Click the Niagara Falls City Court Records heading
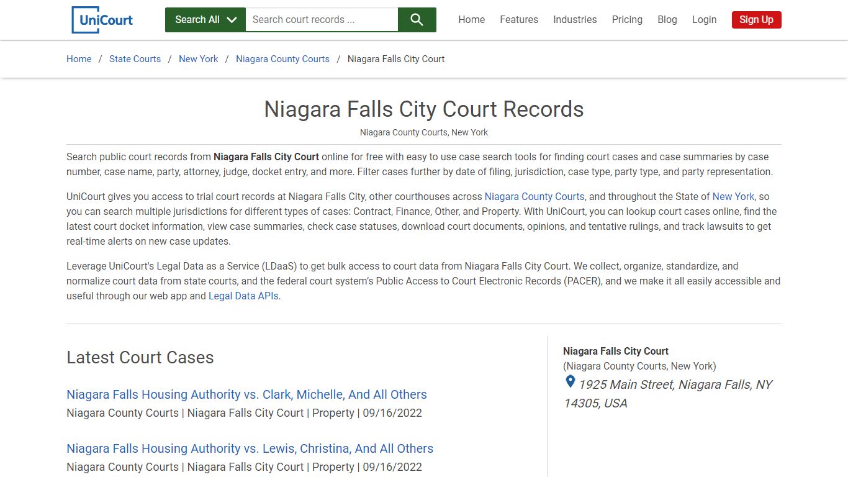The height and width of the screenshot is (477, 848). pyautogui.click(x=424, y=109)
